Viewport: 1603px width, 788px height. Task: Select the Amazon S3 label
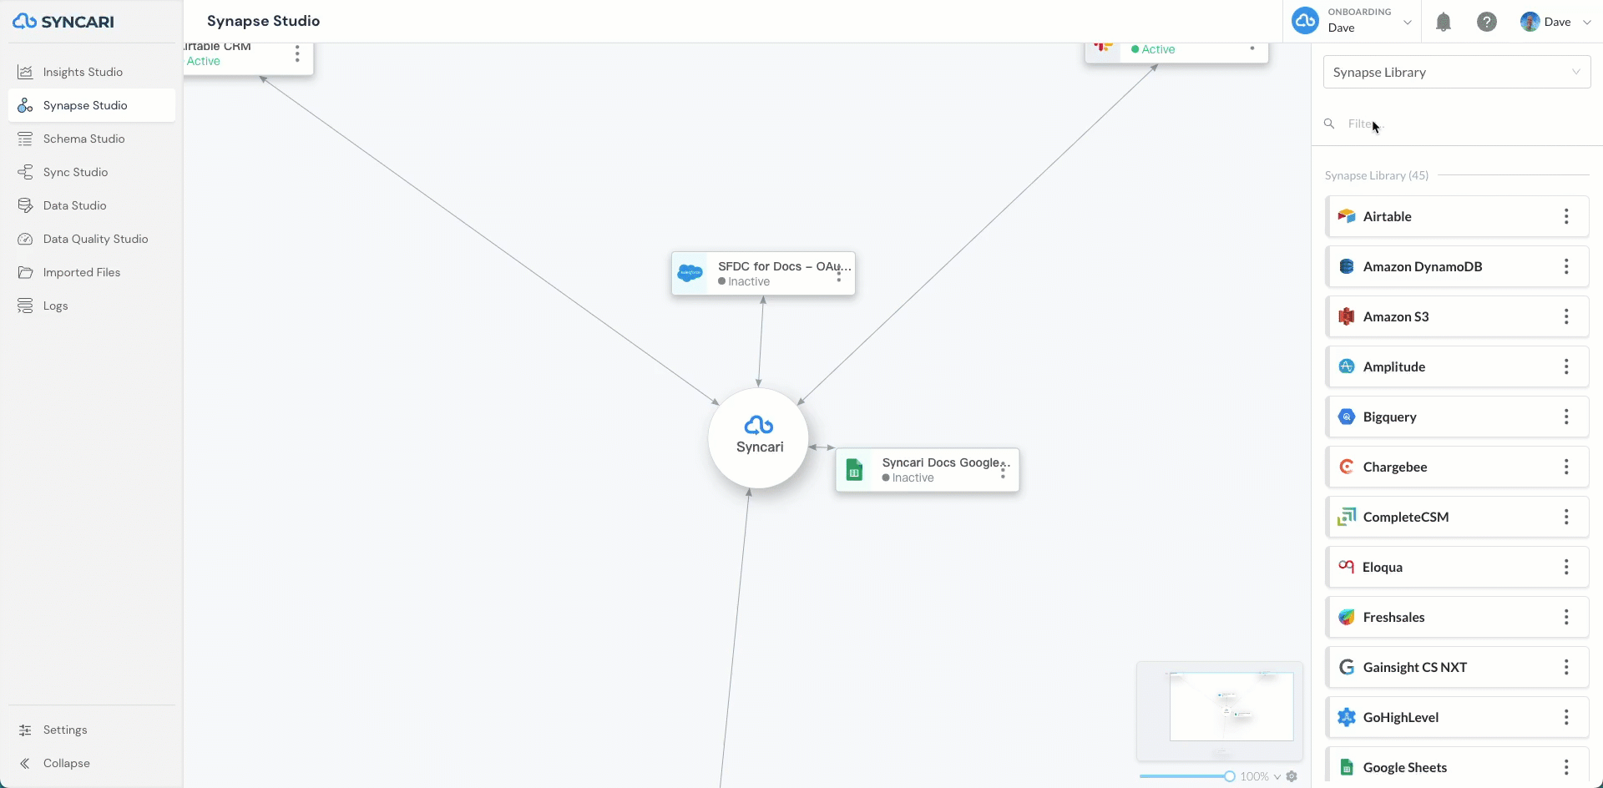(x=1396, y=316)
